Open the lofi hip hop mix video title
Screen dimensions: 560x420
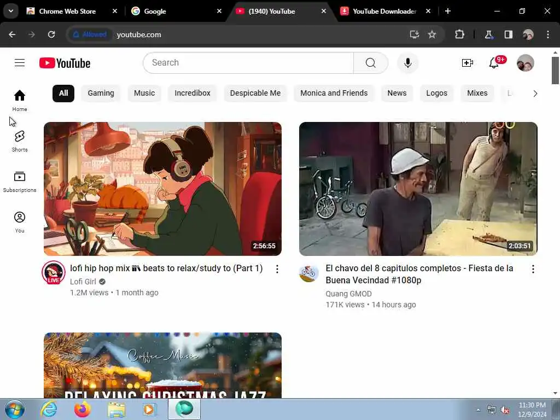coord(166,268)
